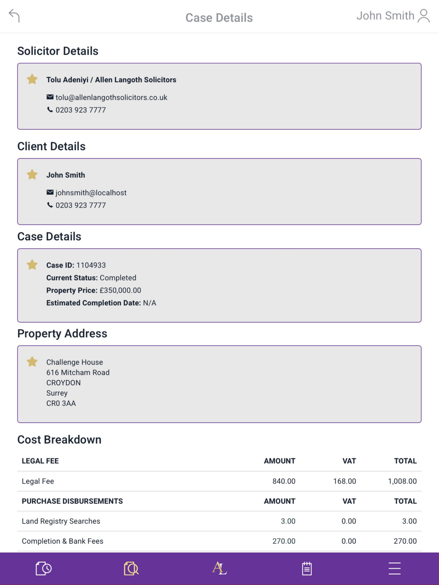This screenshot has height=585, width=439.
Task: Tap the client phone number
Action: point(80,205)
